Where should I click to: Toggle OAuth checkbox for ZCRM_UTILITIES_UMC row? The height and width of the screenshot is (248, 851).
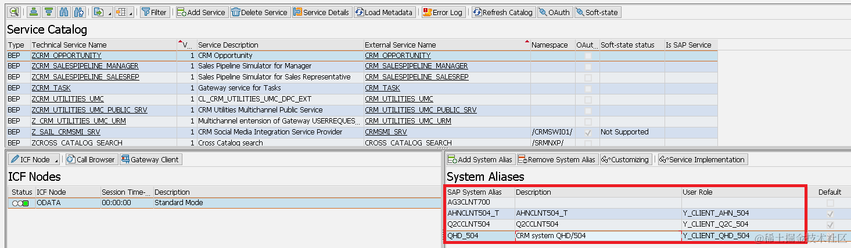tap(587, 99)
